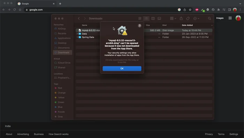
Task: Switch Finder to gallery view
Action: (159, 18)
